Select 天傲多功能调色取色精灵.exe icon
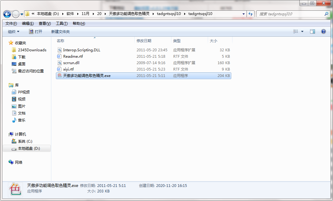Image resolution: width=333 pixels, height=201 pixels. (60, 75)
